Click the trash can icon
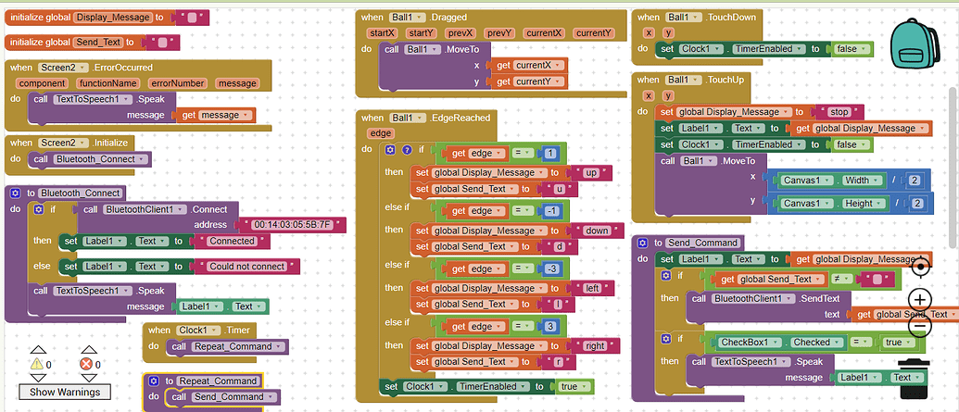959x412 pixels. tap(915, 377)
